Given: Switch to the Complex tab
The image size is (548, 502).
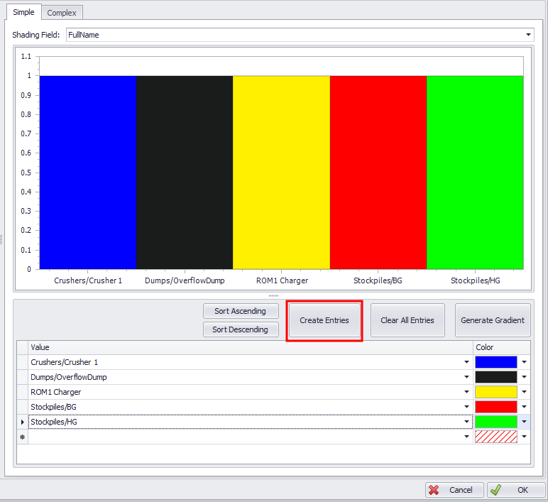Looking at the screenshot, I should pos(62,13).
